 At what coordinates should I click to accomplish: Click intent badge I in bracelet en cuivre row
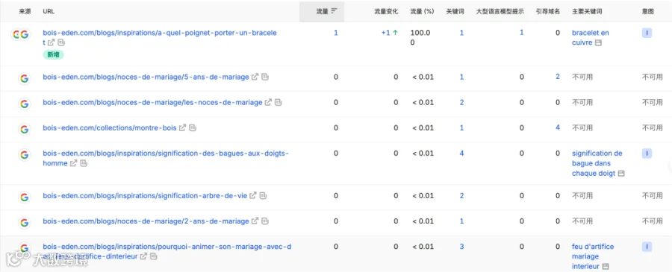tap(647, 33)
